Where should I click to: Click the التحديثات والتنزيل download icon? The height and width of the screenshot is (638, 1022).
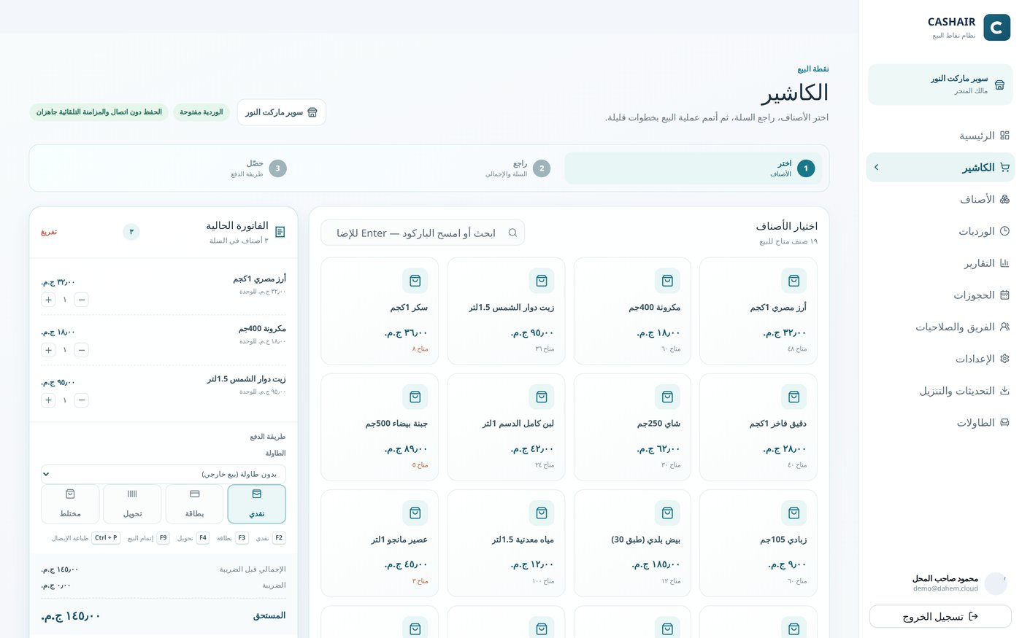[x=1004, y=391]
